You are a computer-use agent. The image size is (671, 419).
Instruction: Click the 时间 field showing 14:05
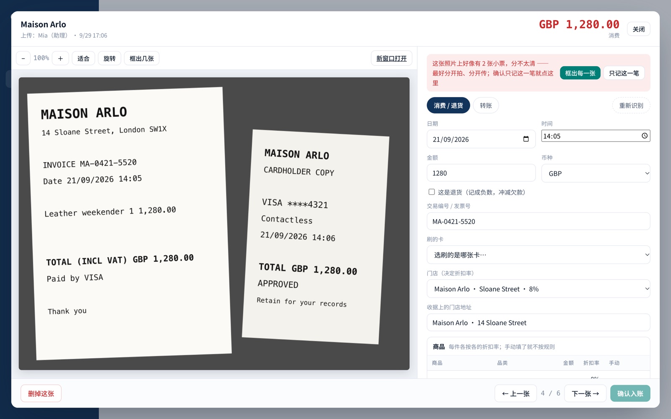(596, 136)
